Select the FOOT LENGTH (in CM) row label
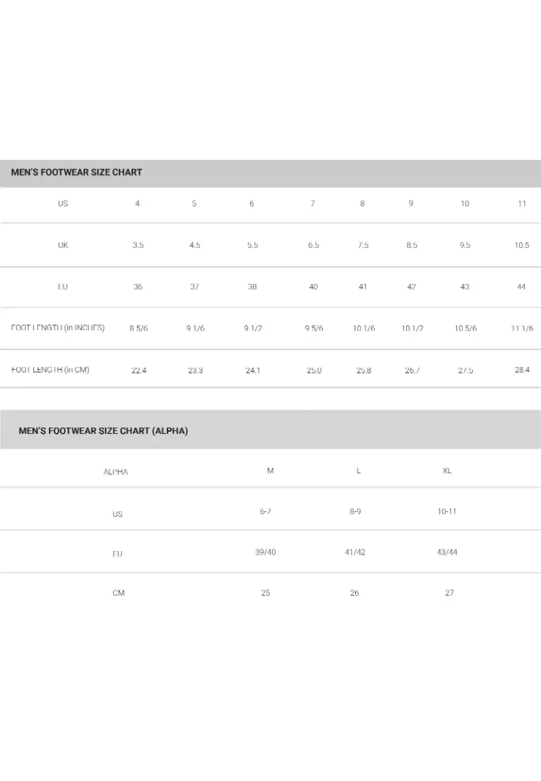The height and width of the screenshot is (781, 541). click(x=50, y=370)
